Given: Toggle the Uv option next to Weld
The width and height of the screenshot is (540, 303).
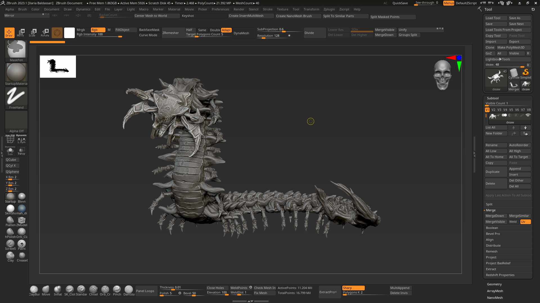Looking at the screenshot, I should click(525, 222).
